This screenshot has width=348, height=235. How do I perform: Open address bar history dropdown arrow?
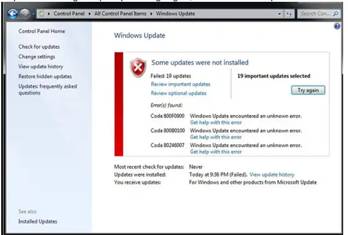click(x=279, y=14)
